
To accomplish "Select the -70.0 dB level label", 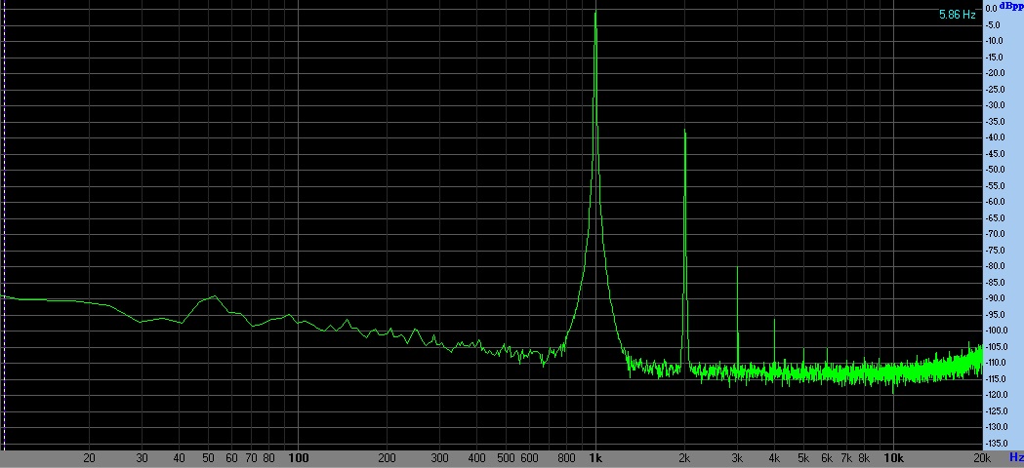I will click(994, 234).
